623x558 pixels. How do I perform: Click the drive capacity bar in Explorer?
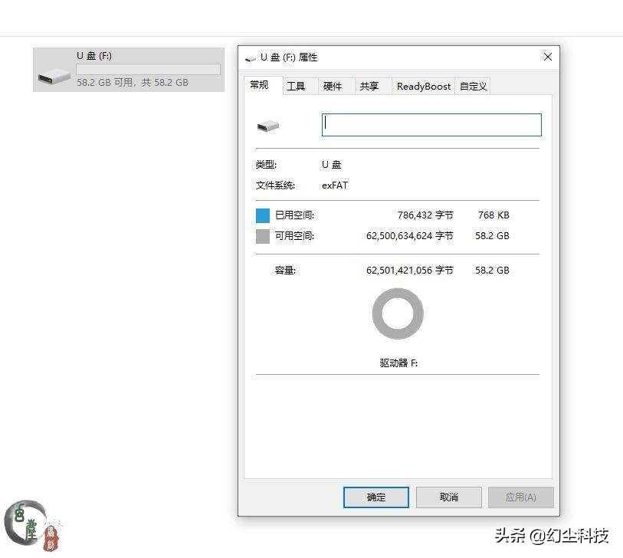tap(149, 69)
